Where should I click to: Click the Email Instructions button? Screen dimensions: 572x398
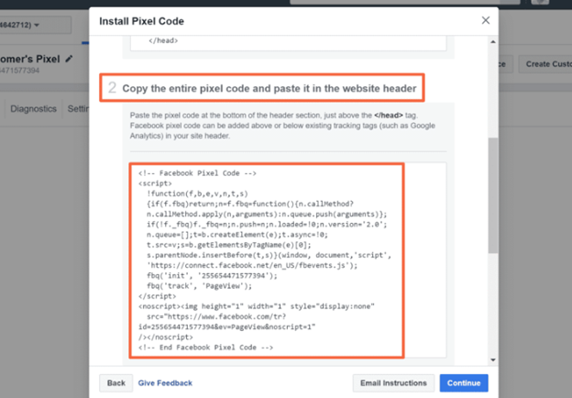393,383
